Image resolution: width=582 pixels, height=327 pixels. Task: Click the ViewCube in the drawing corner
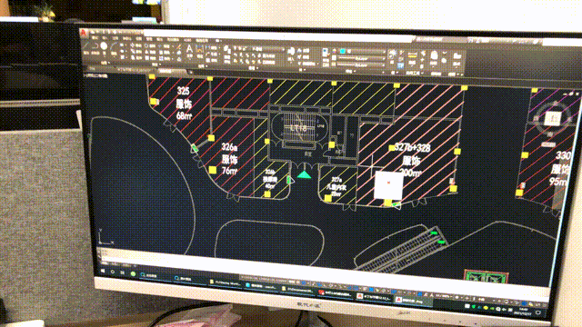(552, 119)
